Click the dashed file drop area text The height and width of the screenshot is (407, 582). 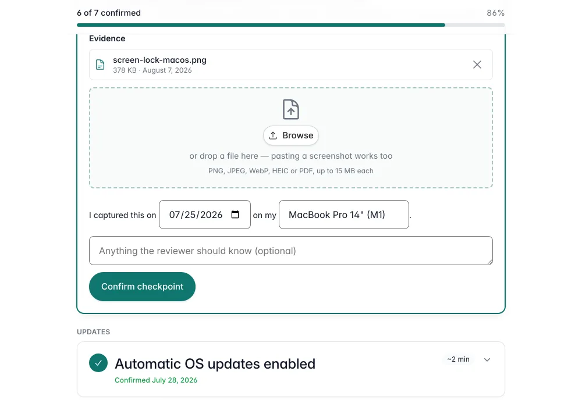coord(290,156)
